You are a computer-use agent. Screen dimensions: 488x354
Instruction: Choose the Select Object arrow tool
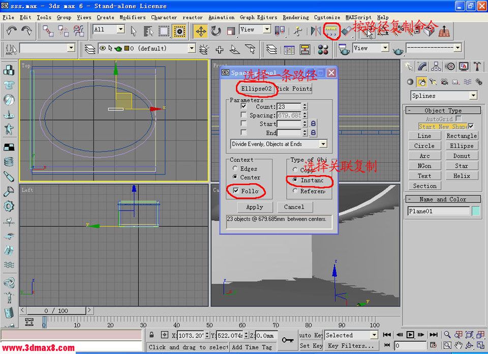pyautogui.click(x=134, y=31)
